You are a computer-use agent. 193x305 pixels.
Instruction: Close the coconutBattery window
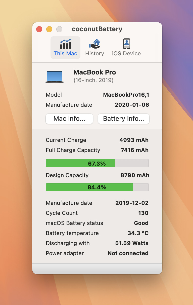[39, 29]
